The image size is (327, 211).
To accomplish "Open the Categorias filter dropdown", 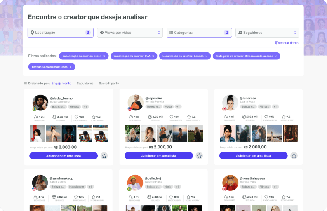I will pyautogui.click(x=199, y=33).
